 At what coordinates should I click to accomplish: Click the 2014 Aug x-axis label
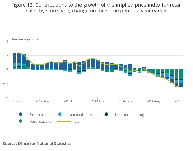[x=153, y=101]
